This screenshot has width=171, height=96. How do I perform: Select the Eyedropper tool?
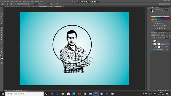coord(2,21)
